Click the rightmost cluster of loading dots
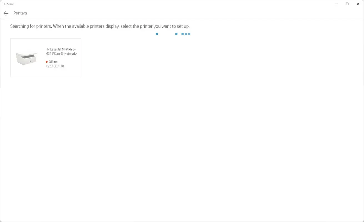The image size is (364, 222). (x=186, y=34)
